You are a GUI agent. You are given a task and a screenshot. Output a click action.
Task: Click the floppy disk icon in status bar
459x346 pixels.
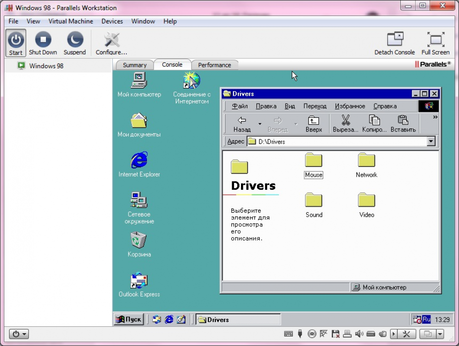point(336,334)
